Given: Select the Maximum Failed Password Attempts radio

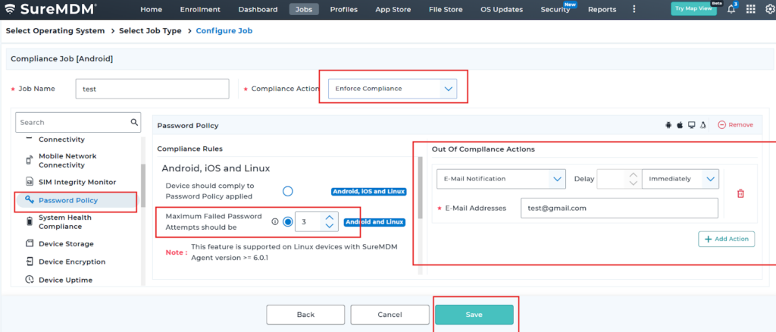Looking at the screenshot, I should pos(288,222).
